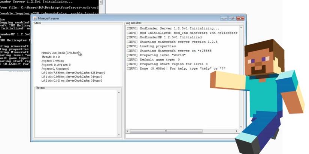
Task: Click left arrow of the log horizontal scrollbar
Action: click(x=128, y=131)
